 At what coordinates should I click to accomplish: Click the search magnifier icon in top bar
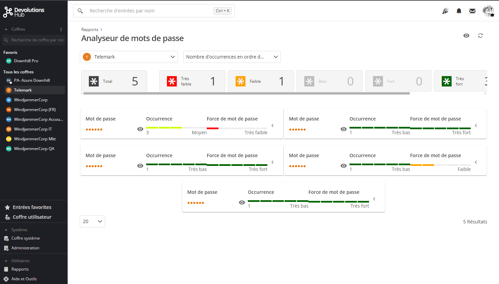80,11
